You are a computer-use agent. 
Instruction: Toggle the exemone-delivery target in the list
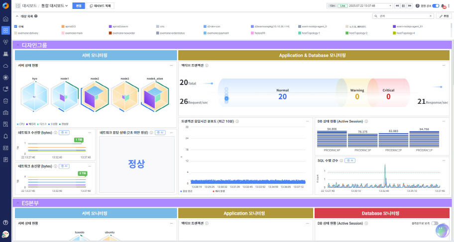(x=26, y=33)
